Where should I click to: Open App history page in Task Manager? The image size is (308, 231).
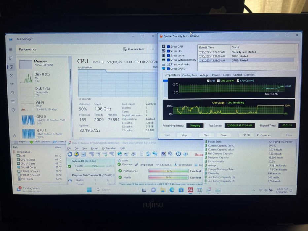(12, 76)
